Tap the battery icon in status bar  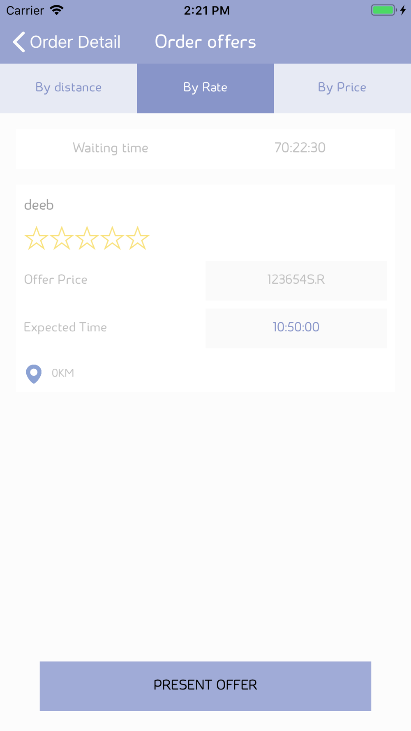click(383, 10)
